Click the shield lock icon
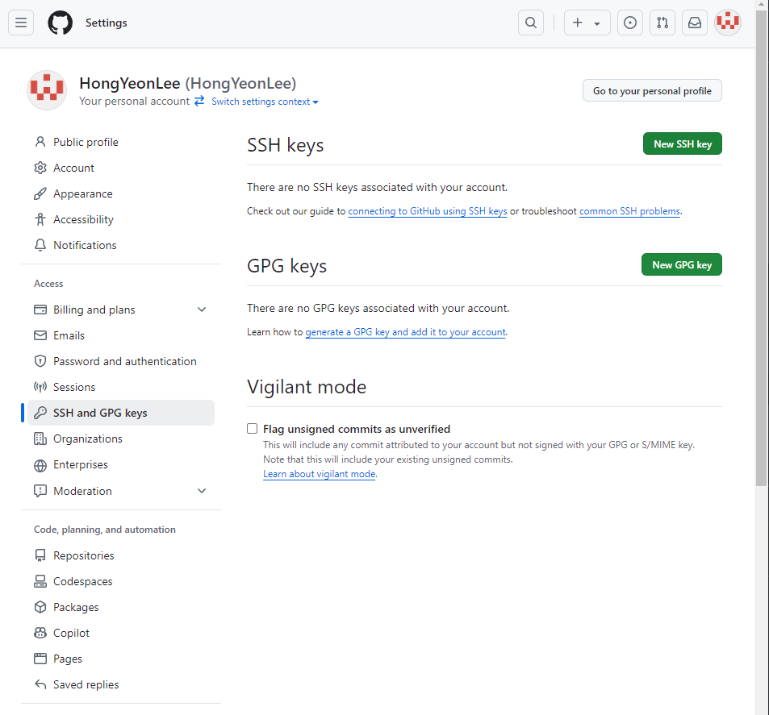Image resolution: width=769 pixels, height=715 pixels. pyautogui.click(x=40, y=362)
